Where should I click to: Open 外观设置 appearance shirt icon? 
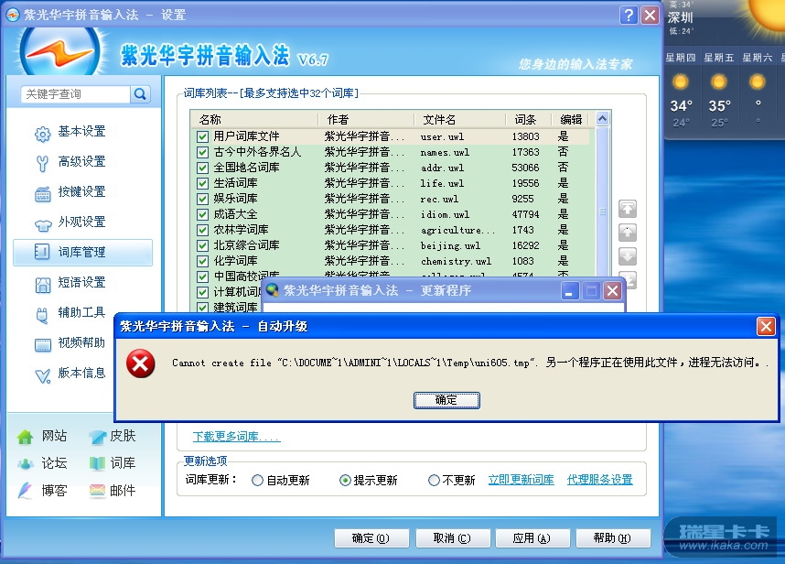point(43,225)
